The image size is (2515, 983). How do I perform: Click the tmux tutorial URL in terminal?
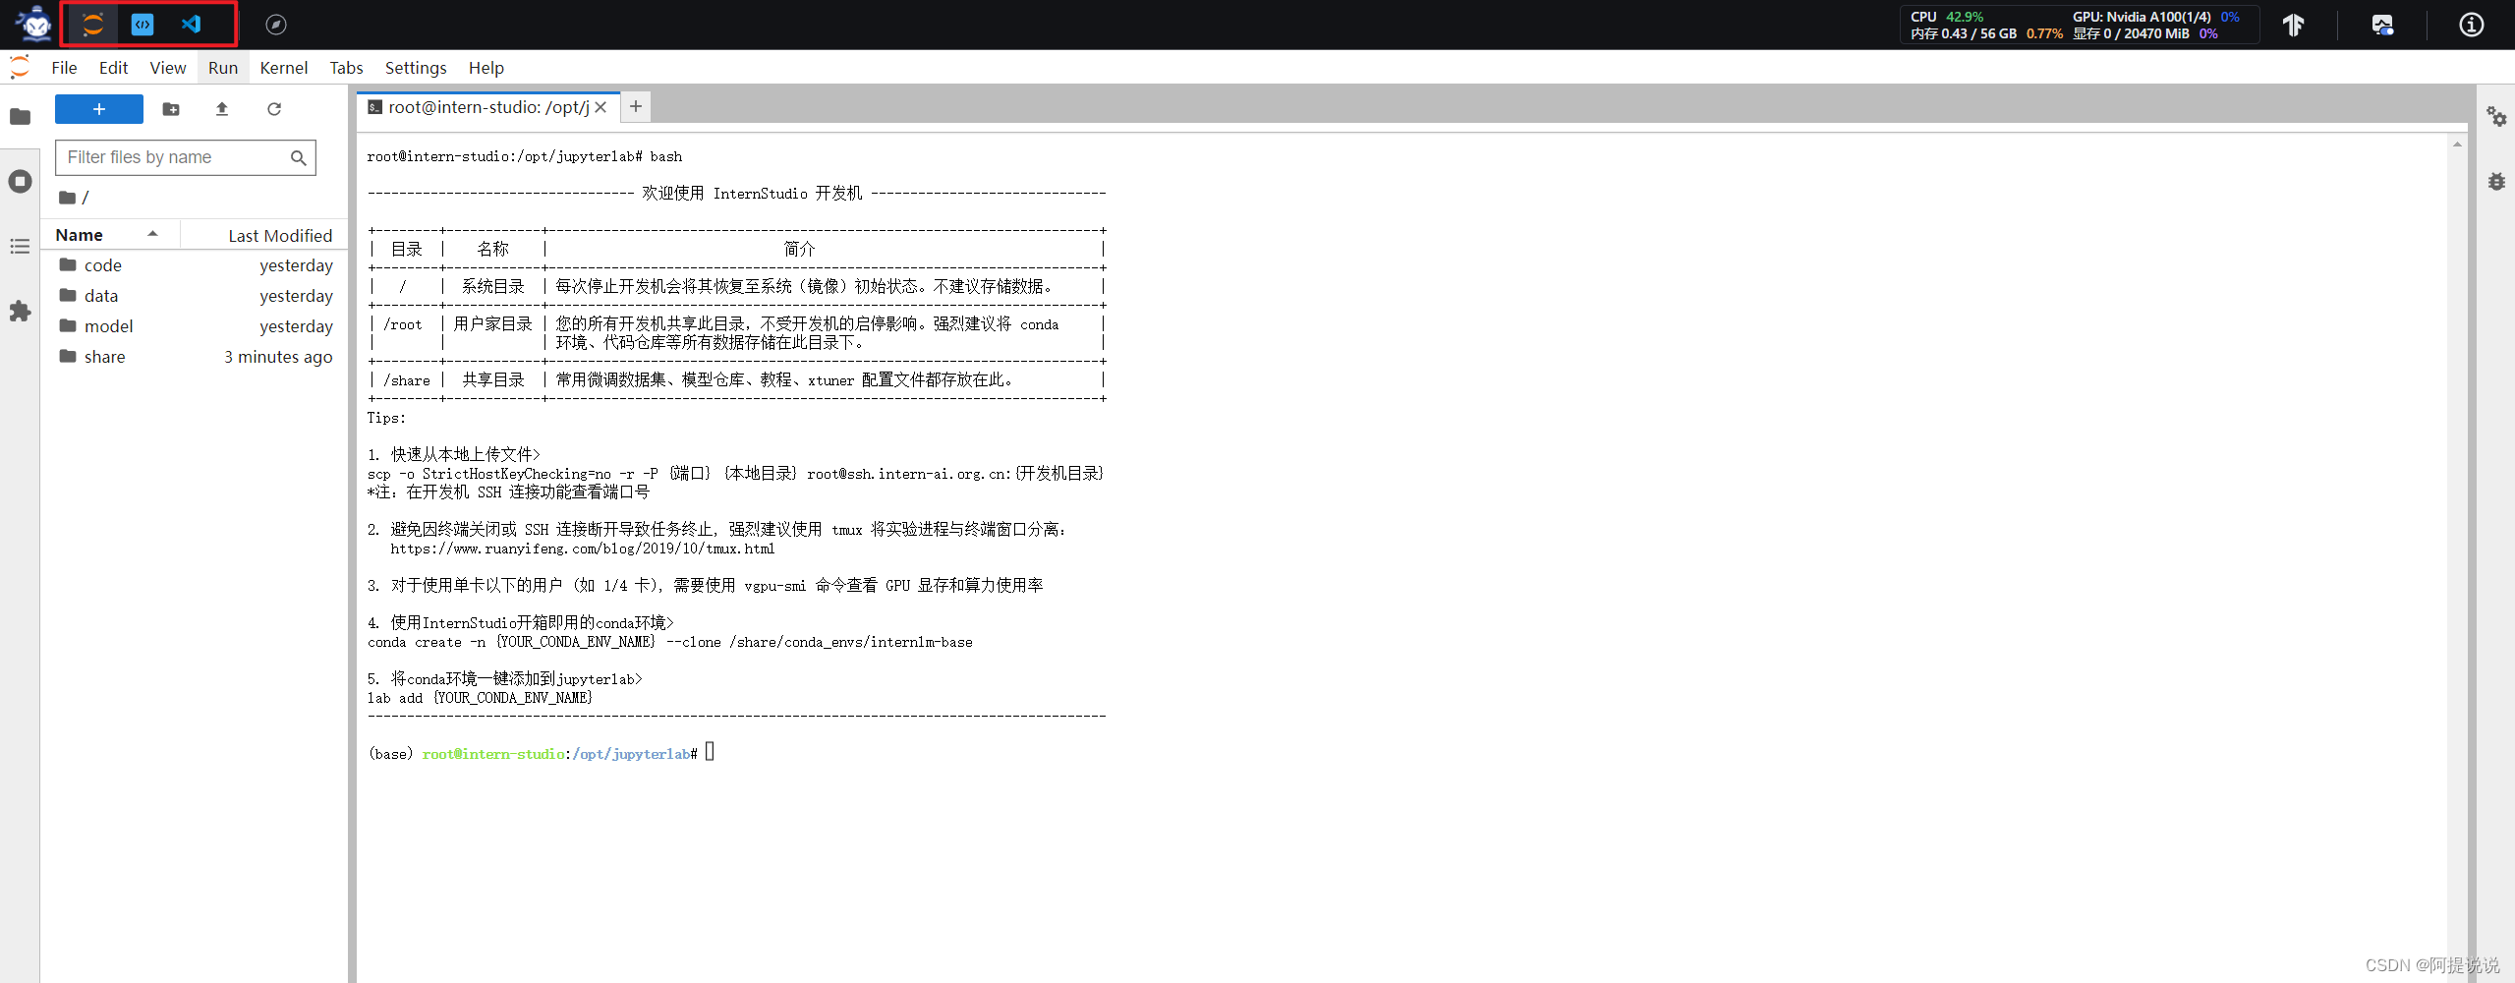pyautogui.click(x=583, y=549)
